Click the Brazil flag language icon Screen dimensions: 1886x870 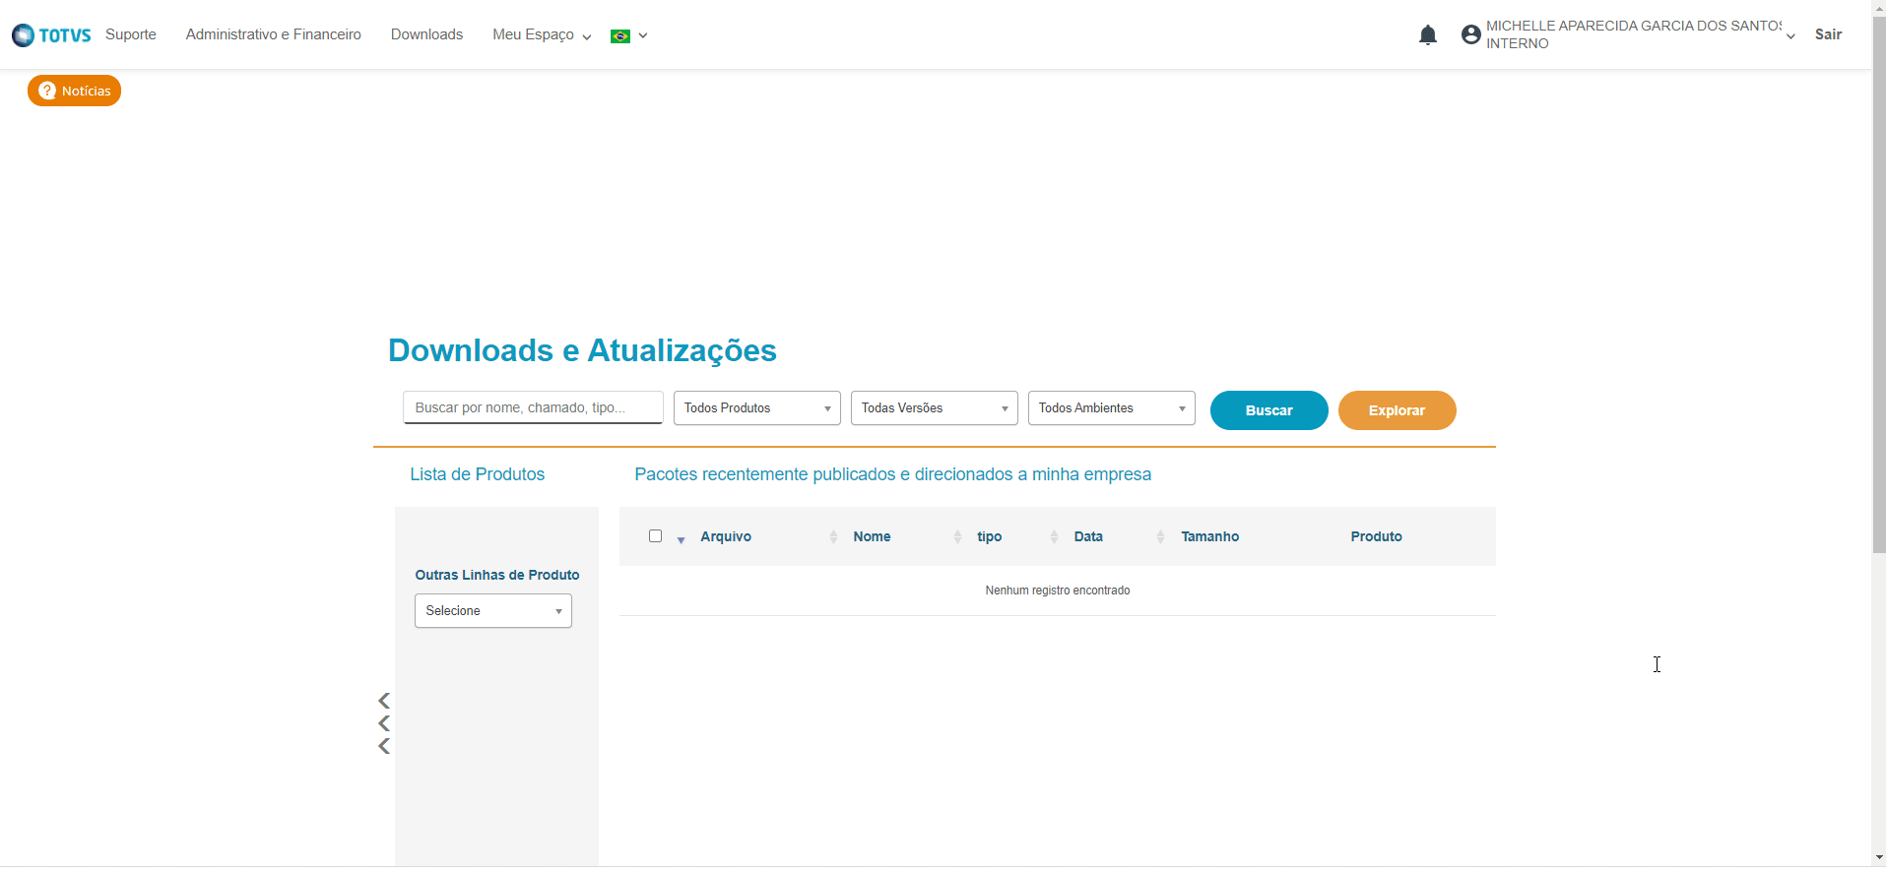(619, 36)
